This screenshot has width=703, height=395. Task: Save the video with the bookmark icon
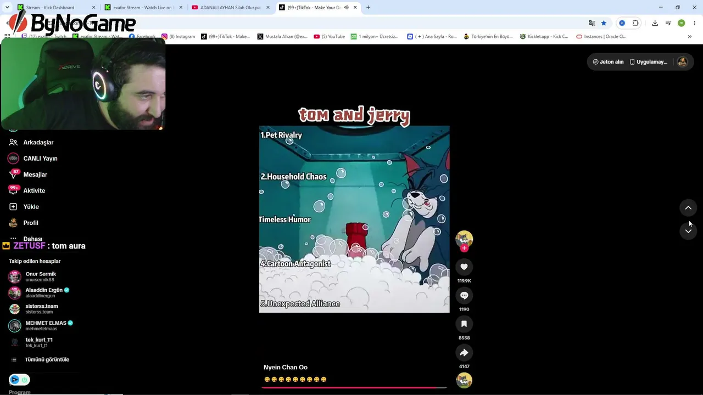click(464, 324)
